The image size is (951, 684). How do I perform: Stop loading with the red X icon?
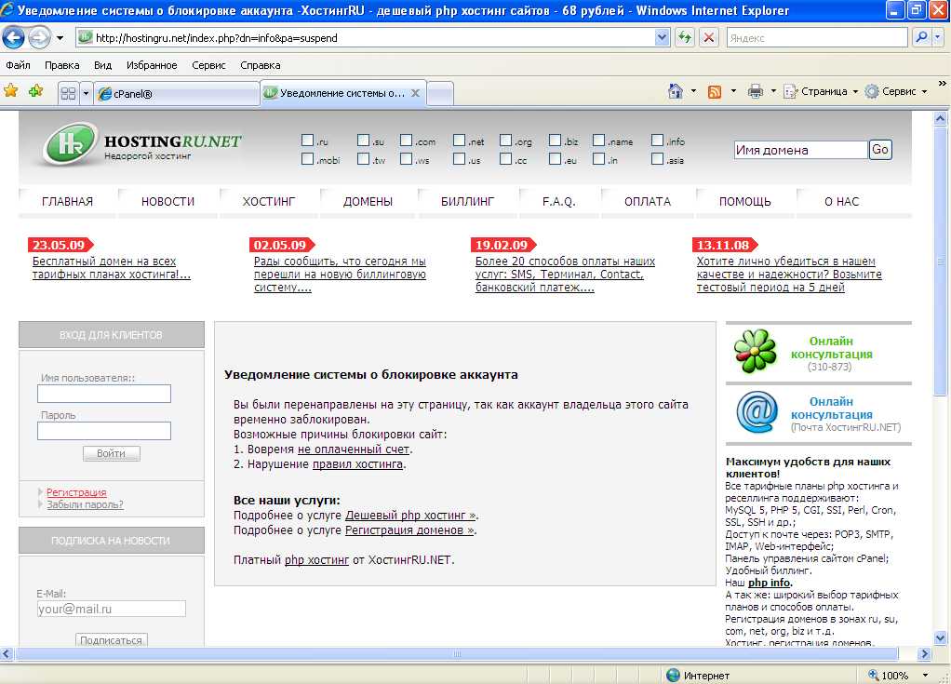click(708, 37)
